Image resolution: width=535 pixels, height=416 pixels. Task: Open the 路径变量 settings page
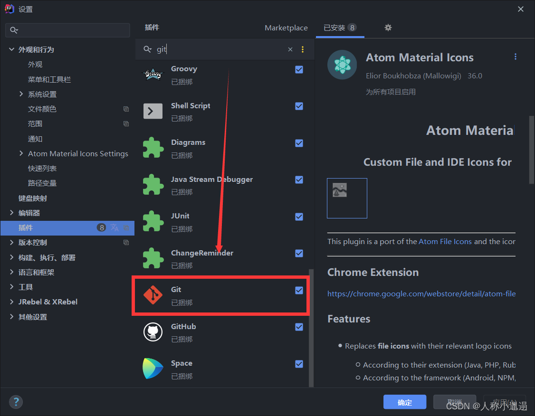42,183
